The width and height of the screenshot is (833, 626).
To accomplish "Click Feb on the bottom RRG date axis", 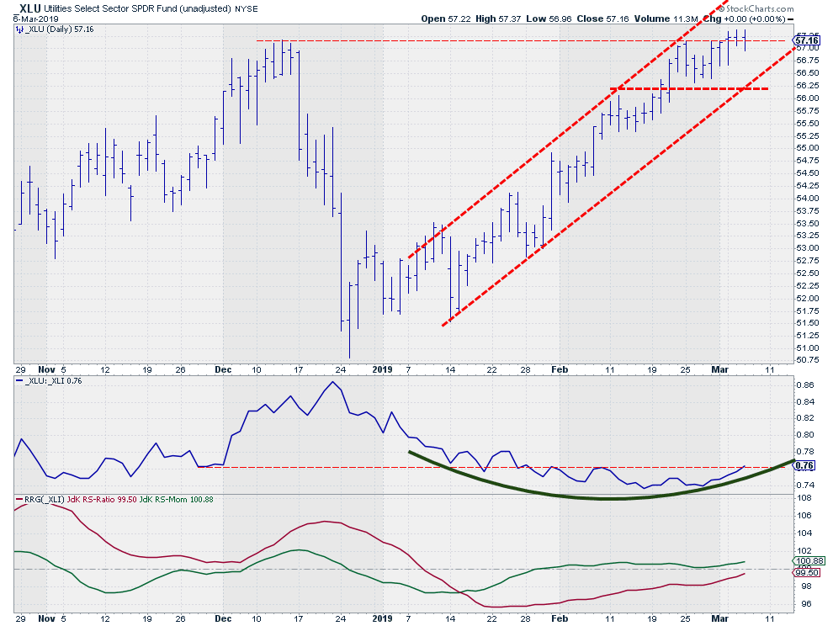I will point(560,618).
